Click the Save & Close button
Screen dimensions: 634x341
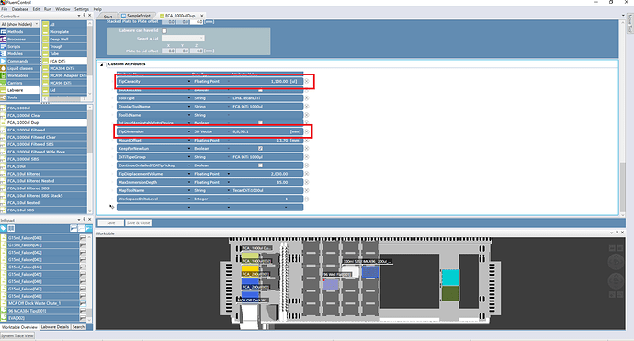(x=138, y=222)
